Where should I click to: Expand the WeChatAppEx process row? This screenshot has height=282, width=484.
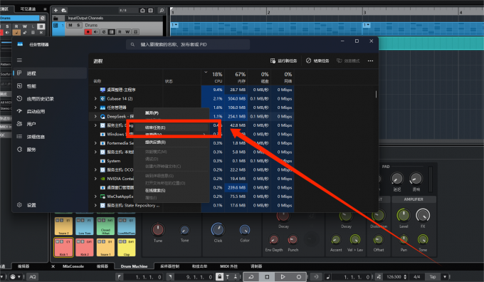click(x=95, y=197)
